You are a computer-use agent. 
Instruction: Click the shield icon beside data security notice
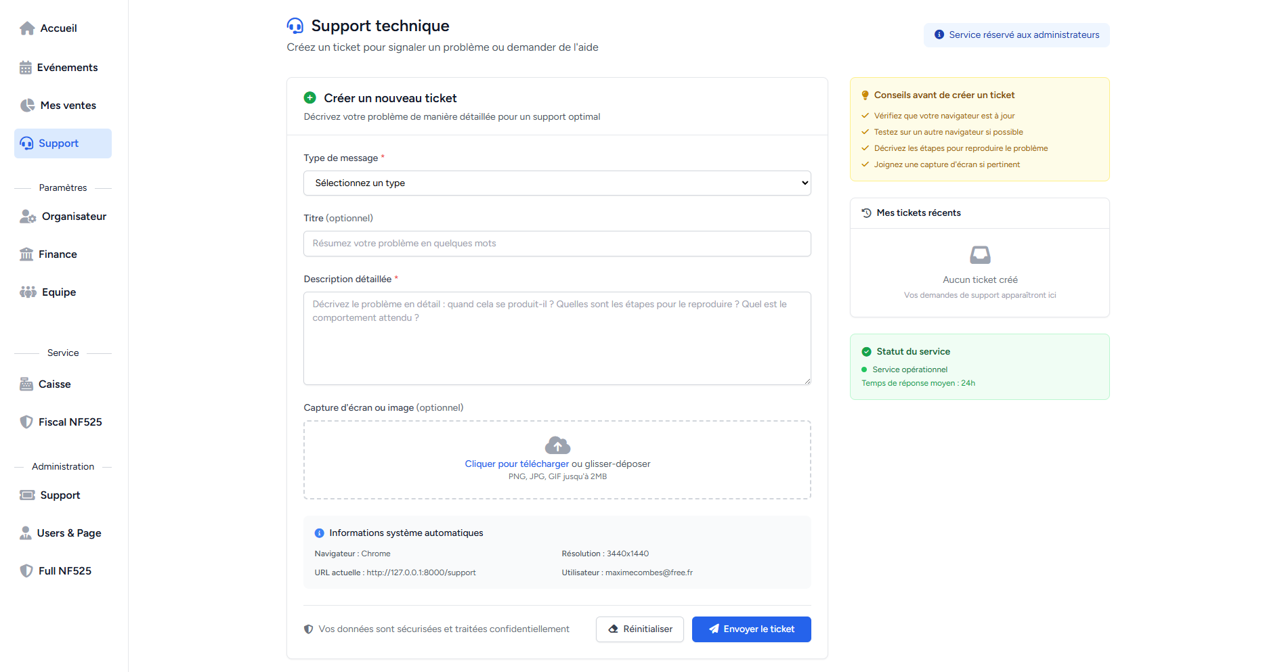[309, 629]
